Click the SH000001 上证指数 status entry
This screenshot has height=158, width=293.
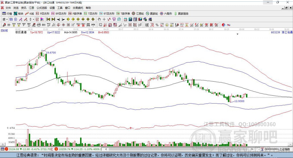pyautogui.click(x=277, y=149)
